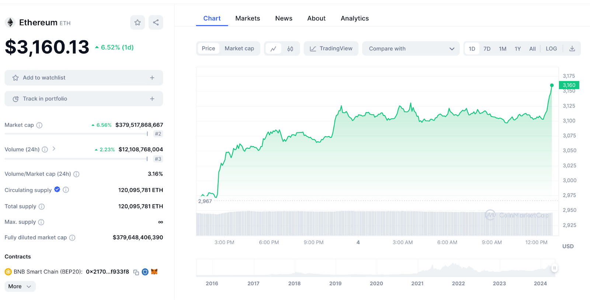
Task: Expand the More contracts dropdown
Action: [20, 286]
